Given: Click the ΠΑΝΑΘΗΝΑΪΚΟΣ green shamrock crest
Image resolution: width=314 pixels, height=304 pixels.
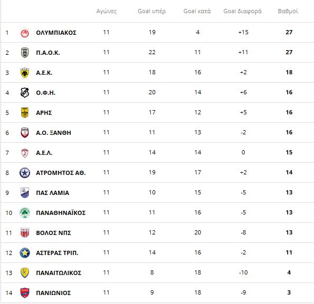Looking at the screenshot, I should (25, 213).
